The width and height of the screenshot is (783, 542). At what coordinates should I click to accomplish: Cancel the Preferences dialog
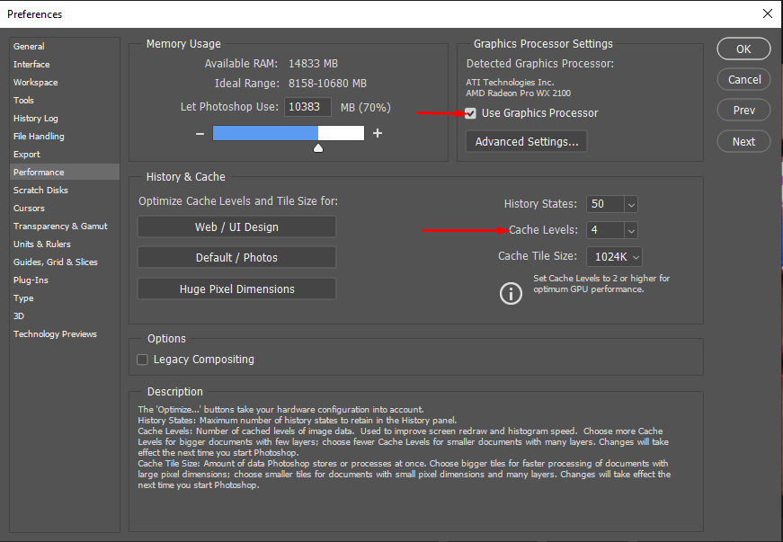[x=743, y=79]
